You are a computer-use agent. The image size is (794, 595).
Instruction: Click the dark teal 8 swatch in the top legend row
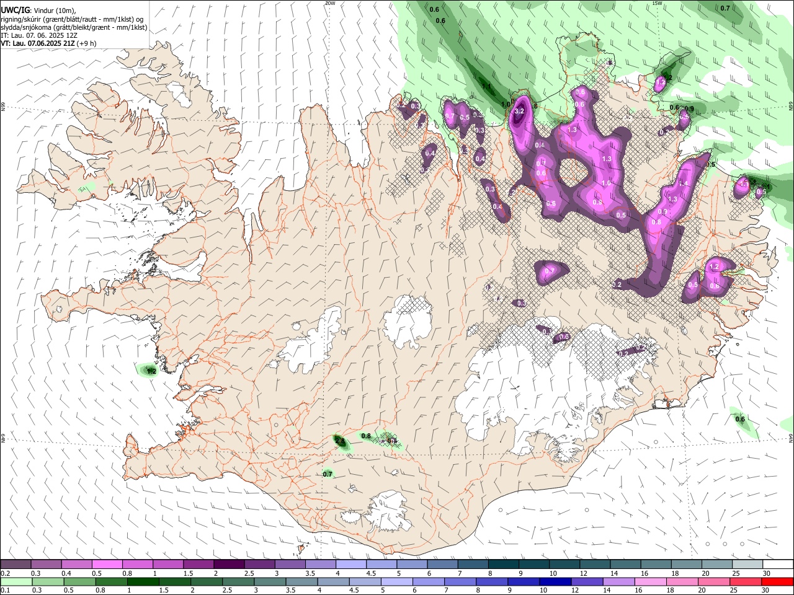click(503, 565)
